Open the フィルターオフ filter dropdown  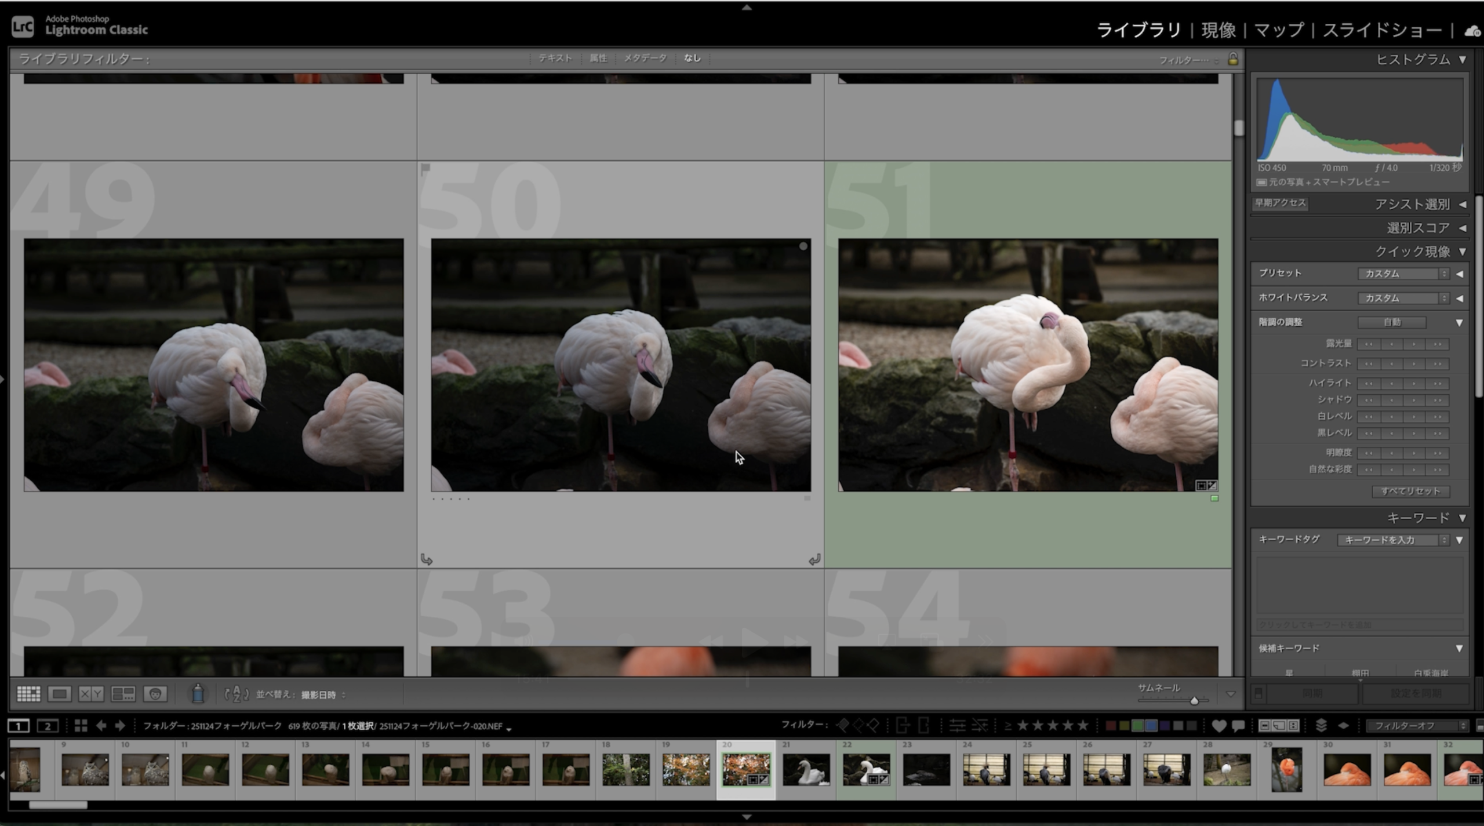pos(1417,726)
